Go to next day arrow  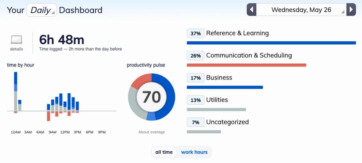[x=351, y=10]
